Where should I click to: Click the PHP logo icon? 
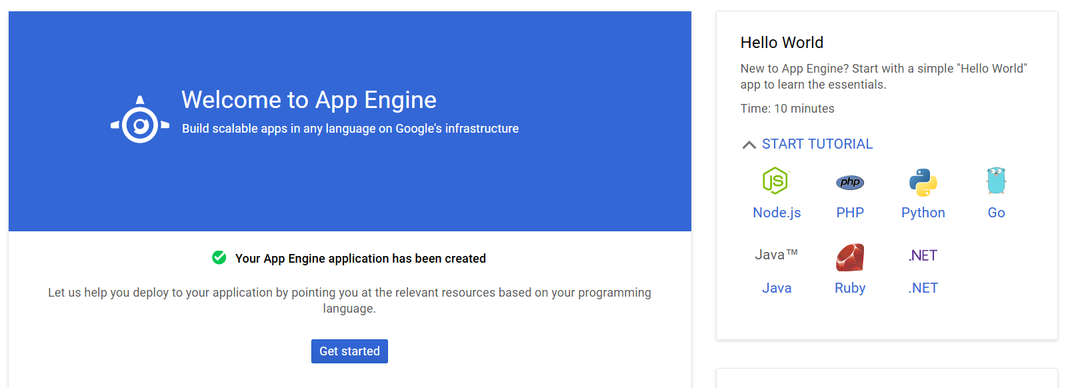[x=850, y=182]
